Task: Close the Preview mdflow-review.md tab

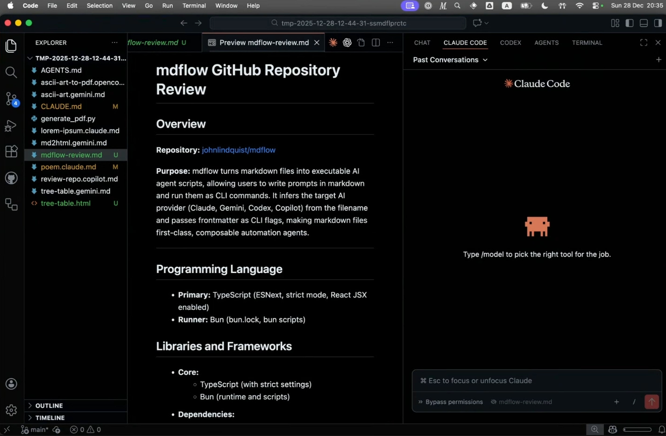Action: tap(317, 42)
